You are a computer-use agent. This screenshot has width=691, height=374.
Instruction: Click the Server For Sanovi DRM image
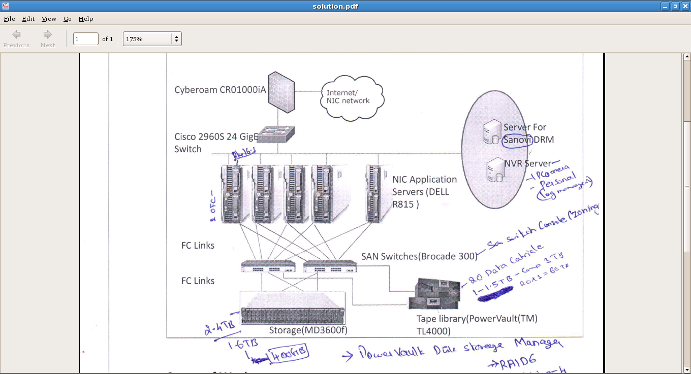click(x=491, y=132)
